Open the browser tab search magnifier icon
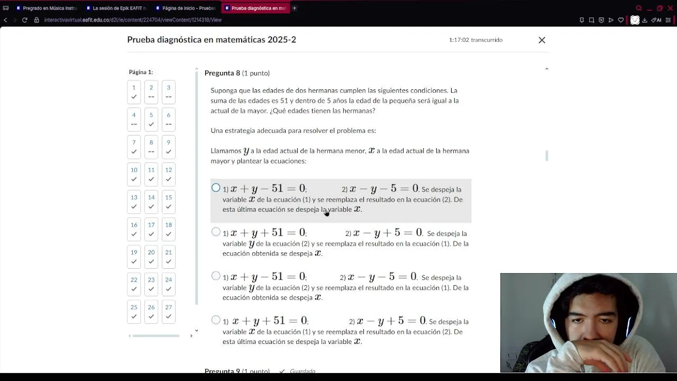 click(639, 8)
